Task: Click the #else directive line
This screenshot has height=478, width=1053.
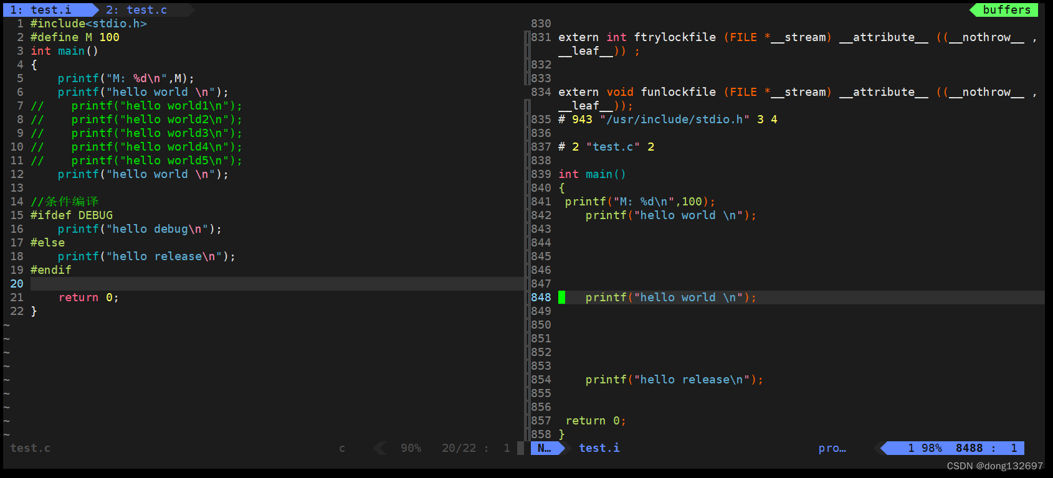Action: click(47, 243)
